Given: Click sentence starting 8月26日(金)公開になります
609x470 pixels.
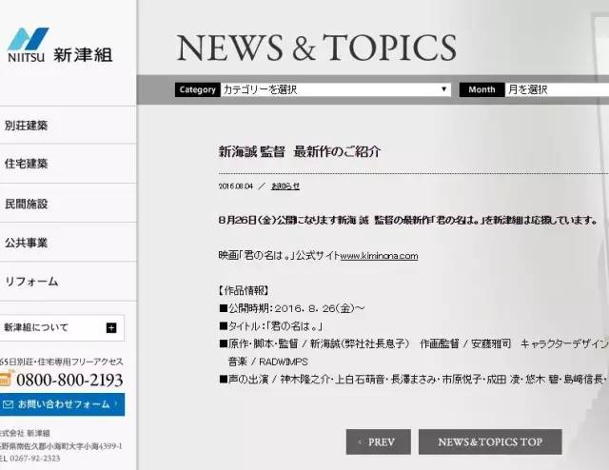Looking at the screenshot, I should tap(408, 220).
